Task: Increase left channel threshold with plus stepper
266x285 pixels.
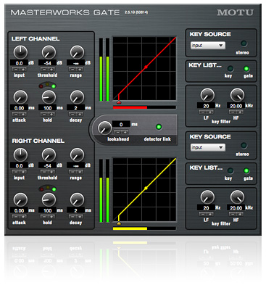Action: point(51,69)
